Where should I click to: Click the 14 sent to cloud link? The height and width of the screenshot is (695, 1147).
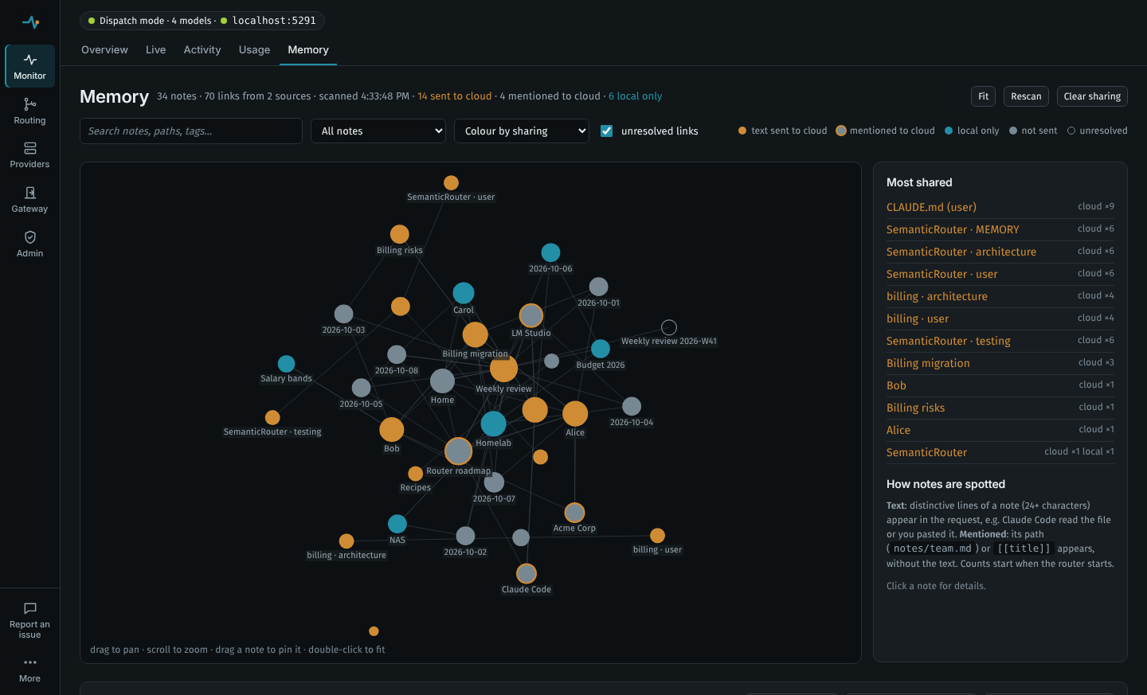[x=455, y=96]
